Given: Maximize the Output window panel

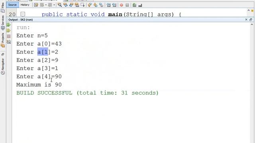Looking at the screenshot, I should point(251,19).
